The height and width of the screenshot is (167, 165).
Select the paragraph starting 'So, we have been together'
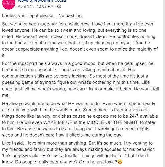coord(80,40)
